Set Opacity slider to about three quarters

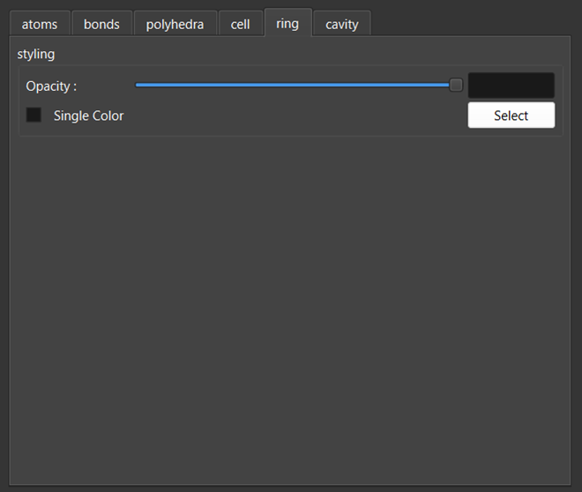point(377,86)
